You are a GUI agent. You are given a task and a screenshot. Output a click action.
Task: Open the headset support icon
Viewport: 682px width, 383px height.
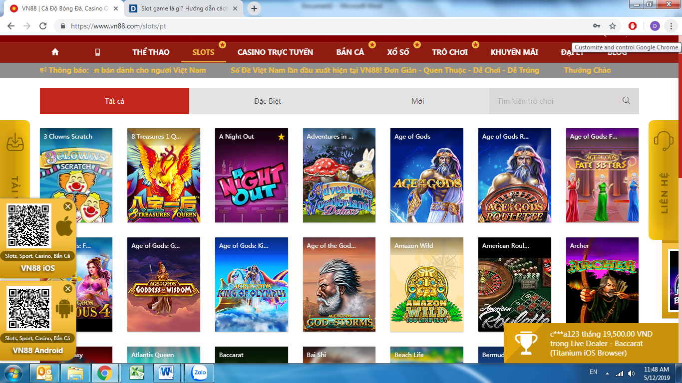(664, 142)
